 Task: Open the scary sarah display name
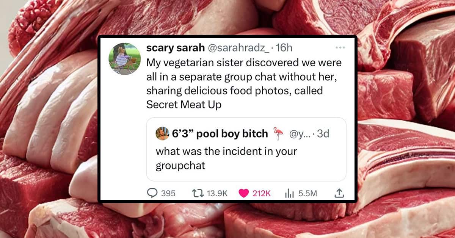point(175,48)
